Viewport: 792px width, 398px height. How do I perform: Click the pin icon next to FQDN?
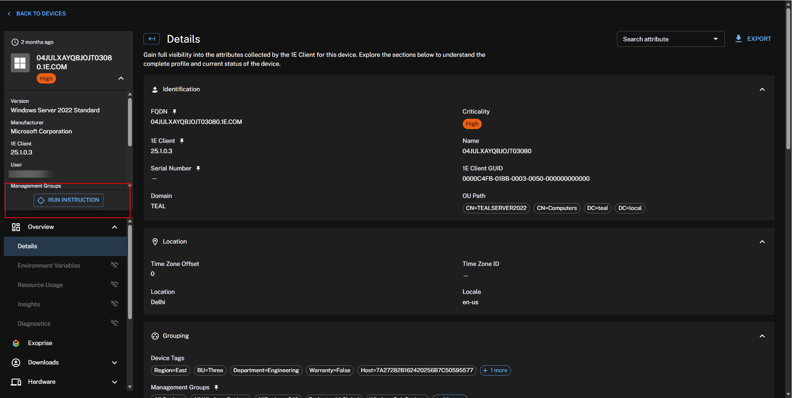[x=175, y=111]
